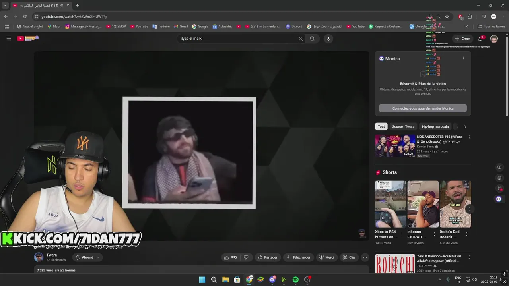Open Chrome extensions puzzle icon
Viewport: 509px width, 286px height.
point(470,17)
